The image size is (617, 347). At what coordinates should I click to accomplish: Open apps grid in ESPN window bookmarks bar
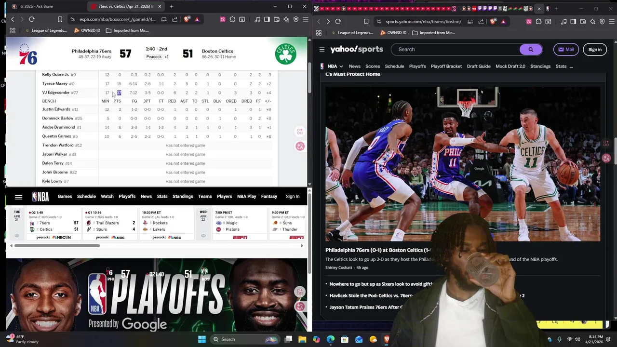coord(13,30)
